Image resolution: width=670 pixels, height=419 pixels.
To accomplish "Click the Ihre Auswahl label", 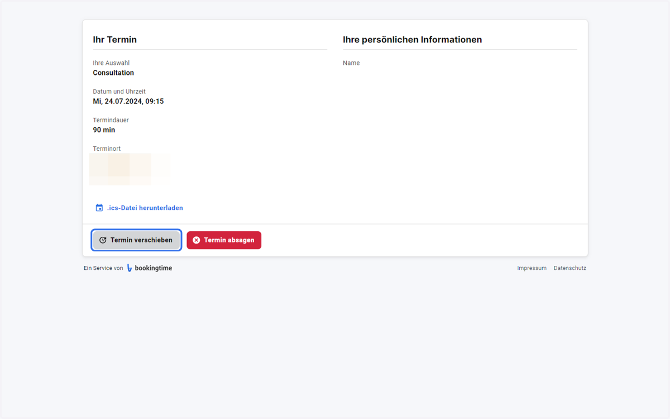I will click(x=111, y=63).
